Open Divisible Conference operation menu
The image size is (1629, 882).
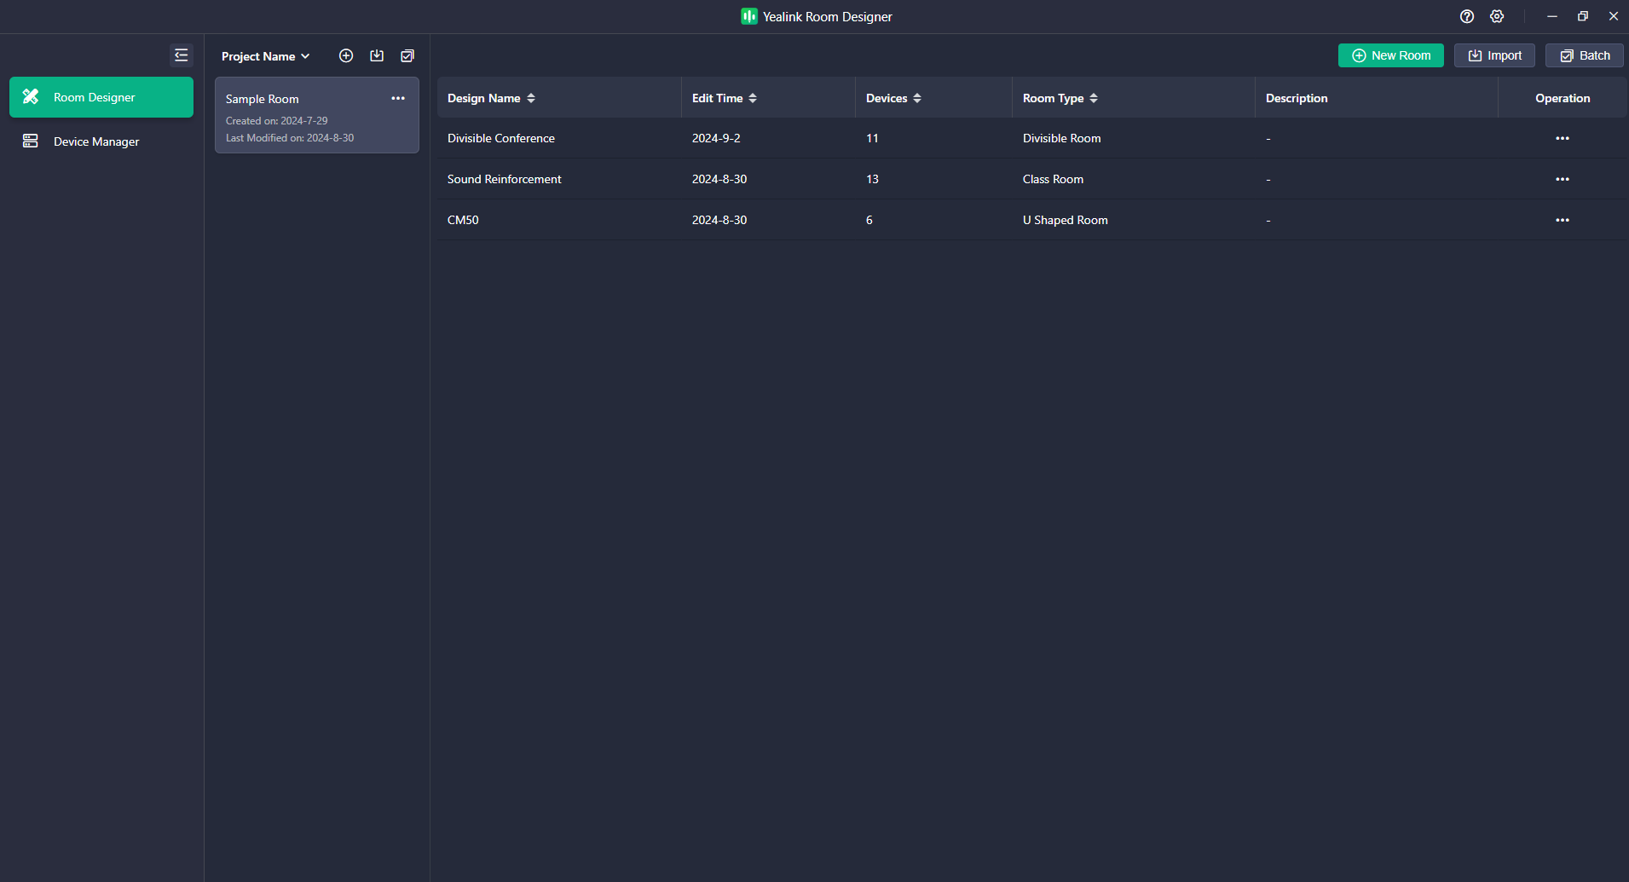(1563, 138)
